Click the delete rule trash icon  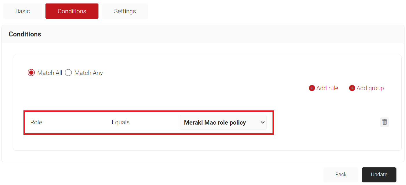384,122
